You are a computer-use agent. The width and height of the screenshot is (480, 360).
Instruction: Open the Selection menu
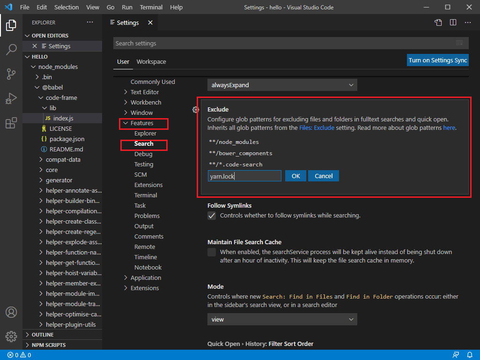click(66, 7)
